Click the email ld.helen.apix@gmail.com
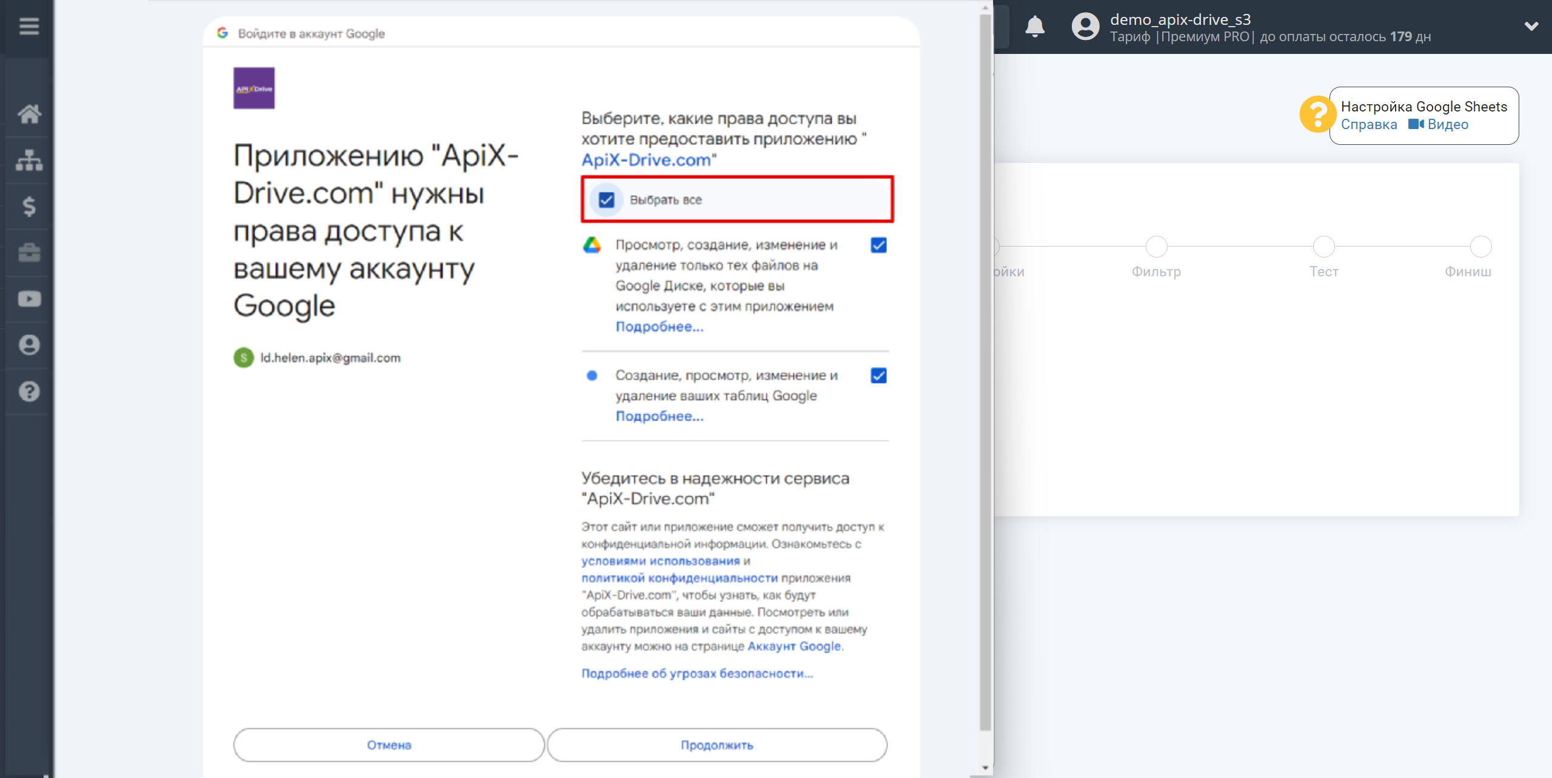 [x=330, y=357]
